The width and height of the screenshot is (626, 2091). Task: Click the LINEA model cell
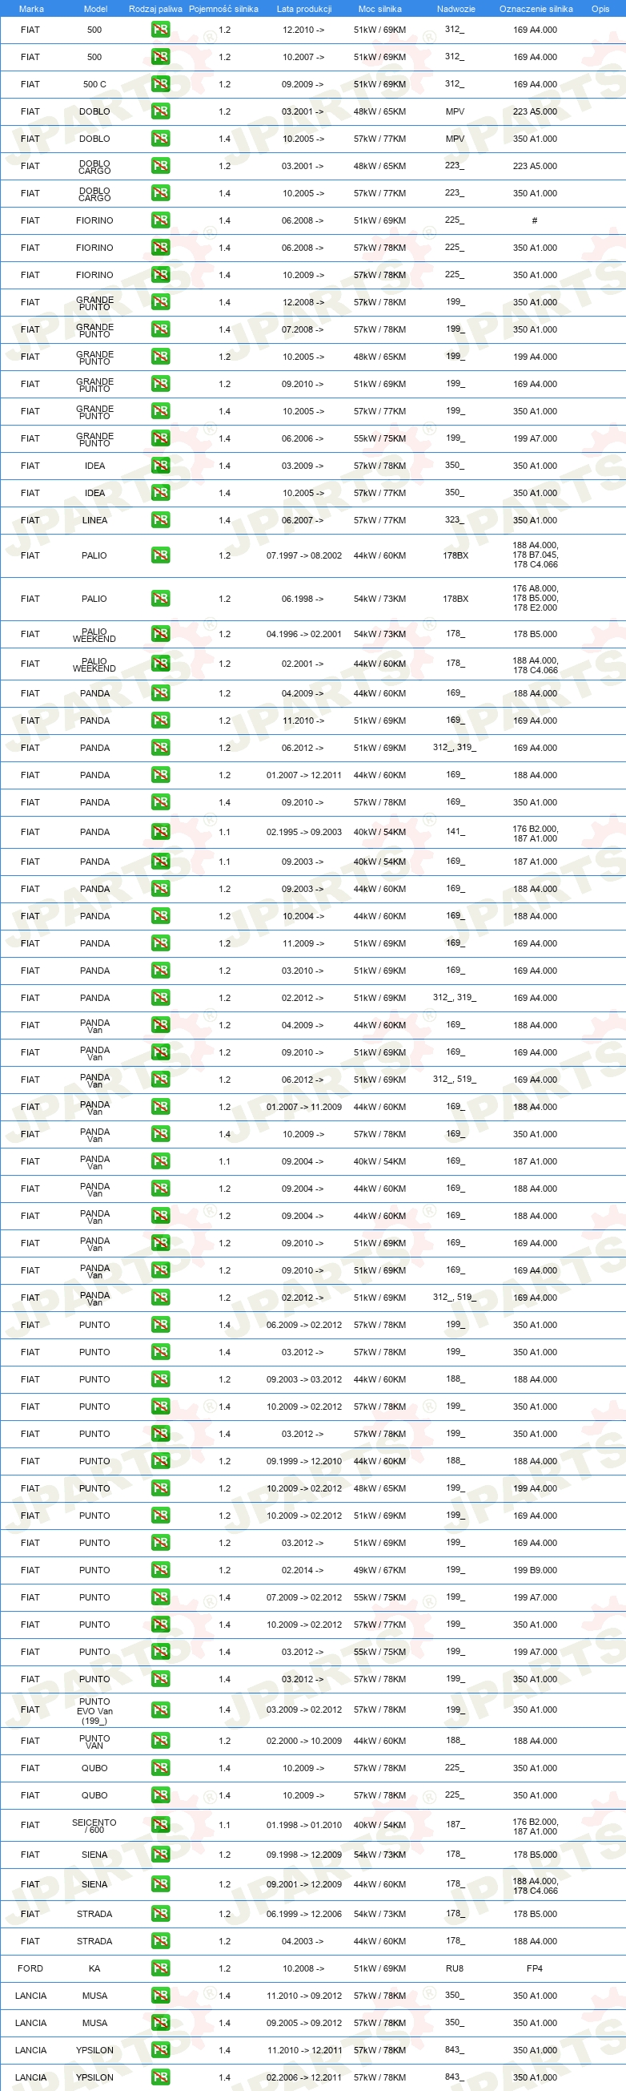[95, 520]
